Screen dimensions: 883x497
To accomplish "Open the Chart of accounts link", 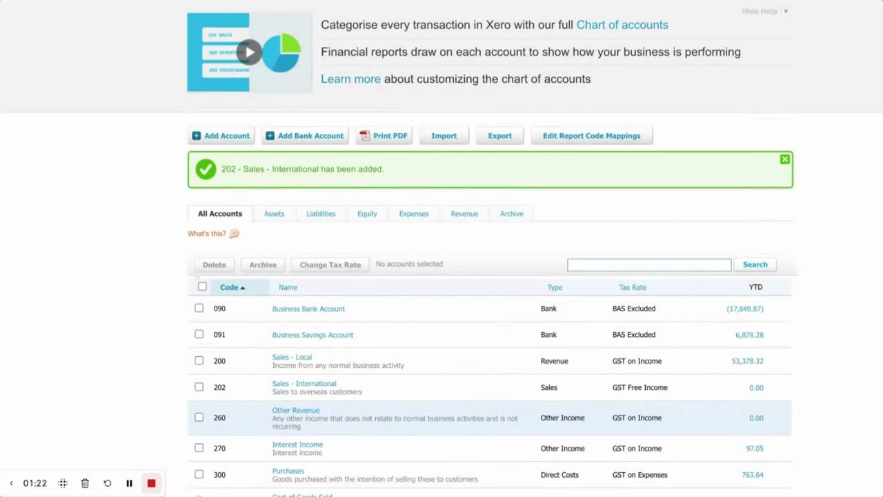I will (x=622, y=25).
